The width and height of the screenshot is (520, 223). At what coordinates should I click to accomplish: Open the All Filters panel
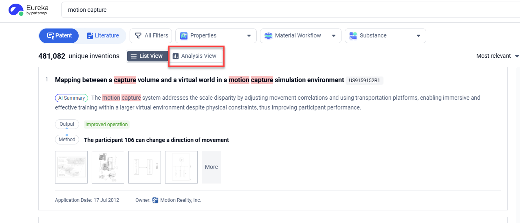(x=151, y=36)
